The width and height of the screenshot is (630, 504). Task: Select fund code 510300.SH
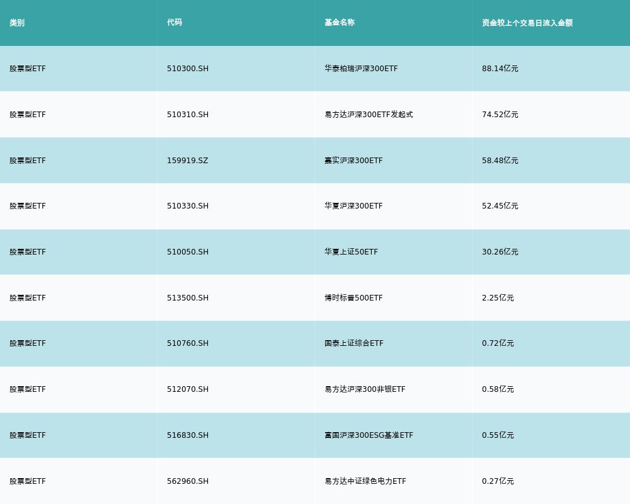click(x=188, y=69)
